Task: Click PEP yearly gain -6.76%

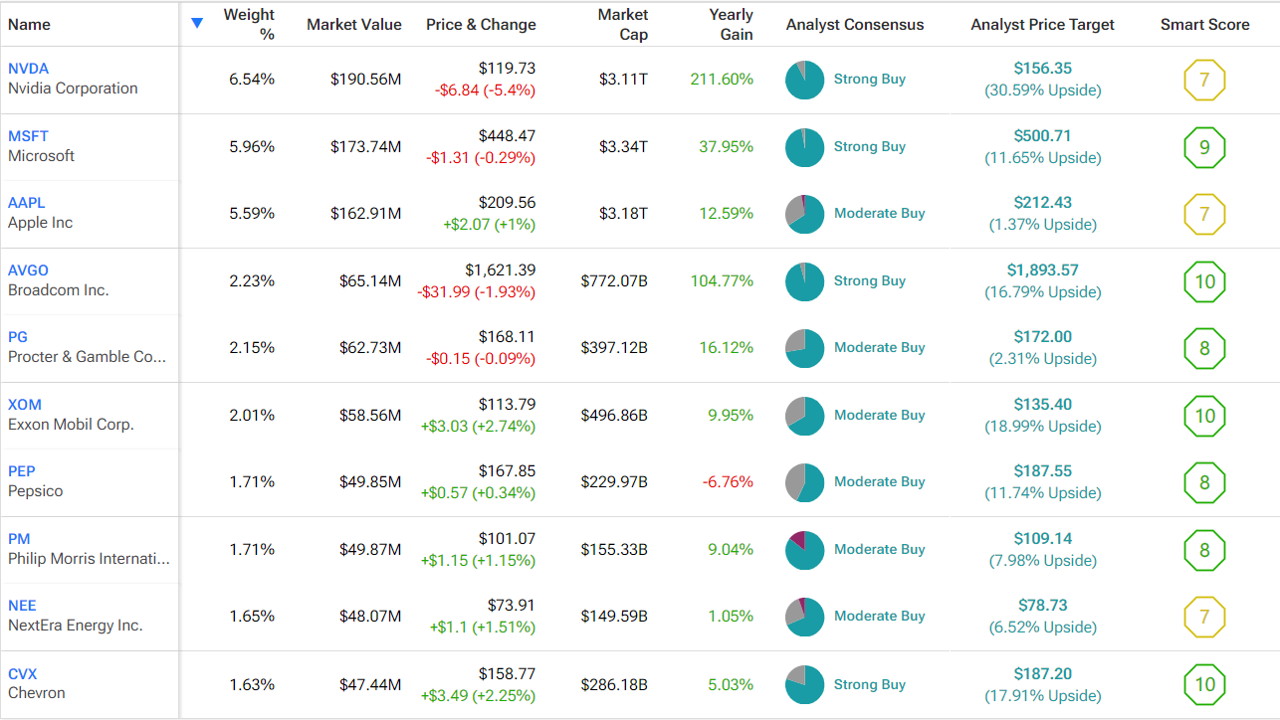Action: pos(728,482)
